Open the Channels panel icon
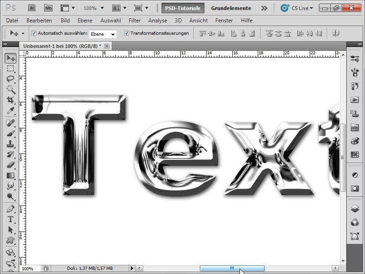This screenshot has height=274, width=365. [355, 222]
